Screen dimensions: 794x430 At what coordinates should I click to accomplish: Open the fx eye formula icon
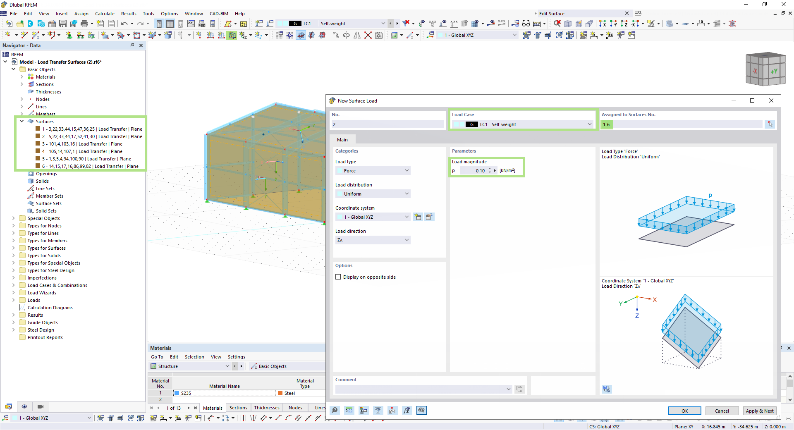407,410
